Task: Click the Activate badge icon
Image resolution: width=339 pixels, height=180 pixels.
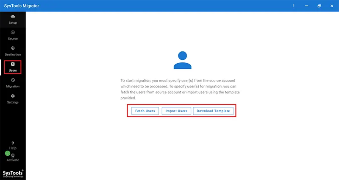Action: 13,155
